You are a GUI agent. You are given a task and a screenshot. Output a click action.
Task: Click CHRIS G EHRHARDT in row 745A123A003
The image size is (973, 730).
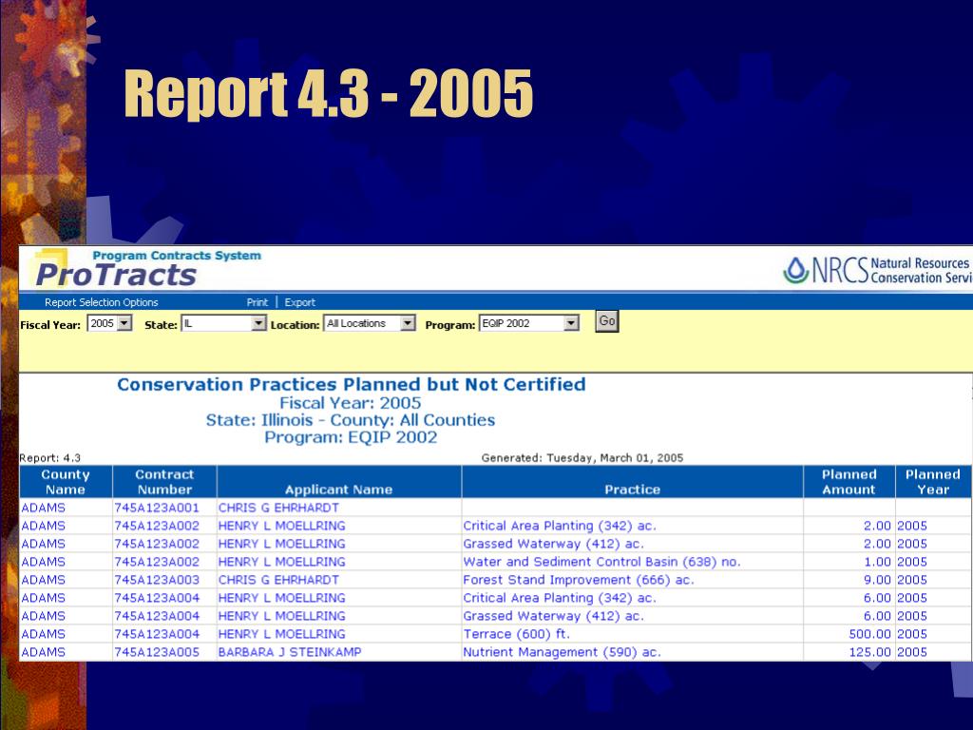278,580
